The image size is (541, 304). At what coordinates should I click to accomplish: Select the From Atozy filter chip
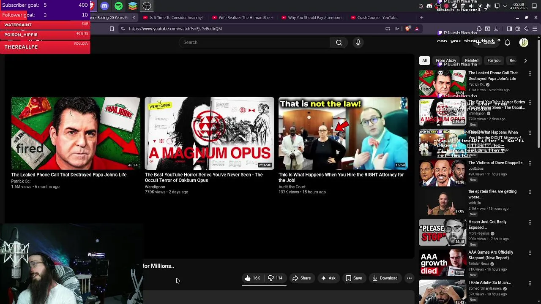click(x=446, y=60)
